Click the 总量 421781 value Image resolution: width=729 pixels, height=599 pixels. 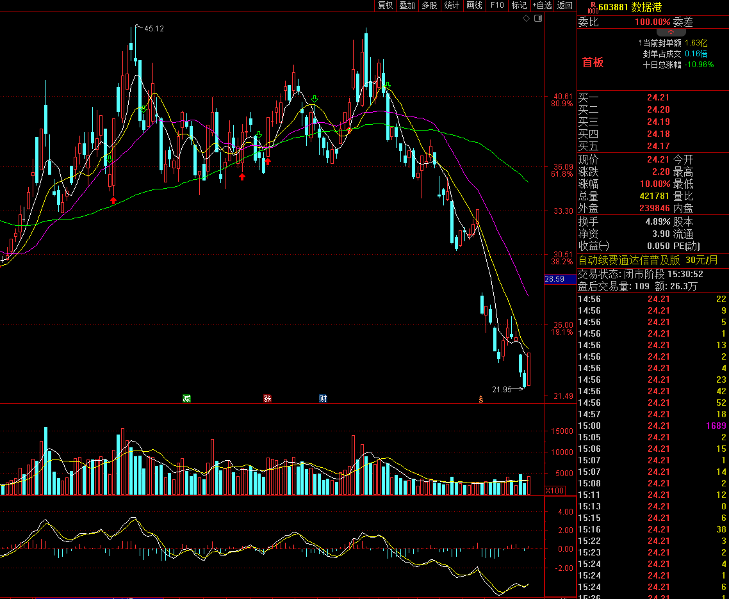[x=655, y=196]
